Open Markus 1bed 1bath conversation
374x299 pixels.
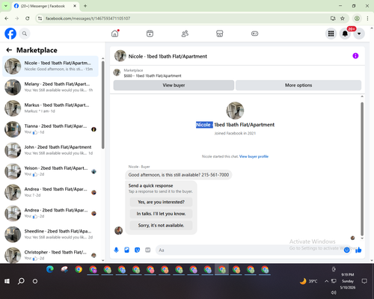tap(50, 108)
